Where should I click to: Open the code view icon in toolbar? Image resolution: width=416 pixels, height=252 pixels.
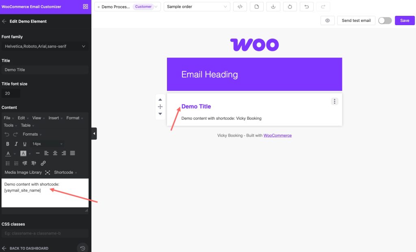(240, 6)
